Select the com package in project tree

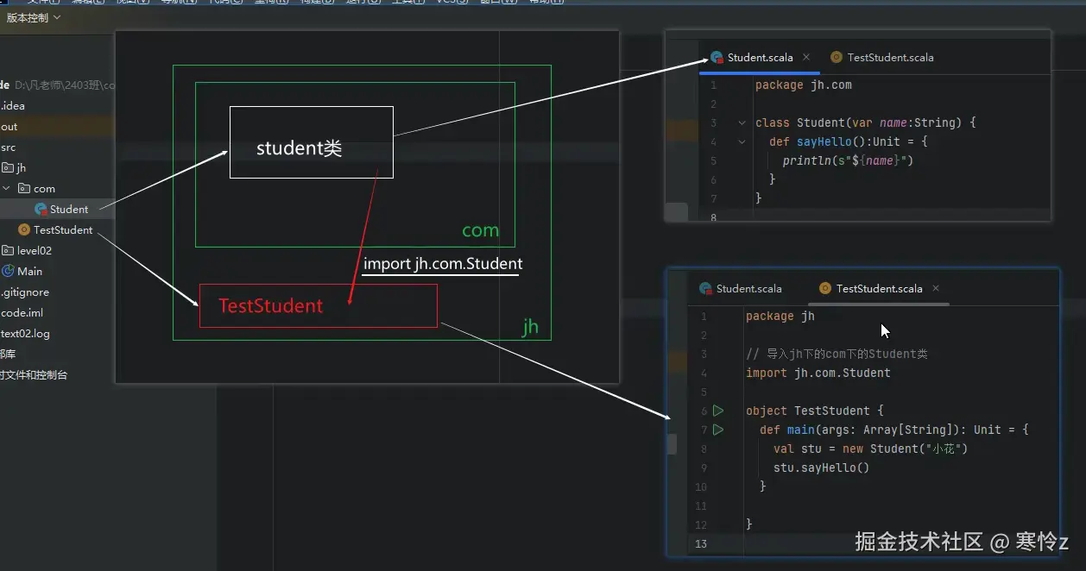click(x=44, y=189)
